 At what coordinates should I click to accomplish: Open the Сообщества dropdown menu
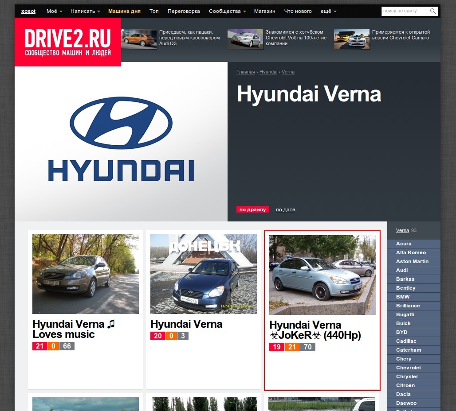tap(228, 11)
